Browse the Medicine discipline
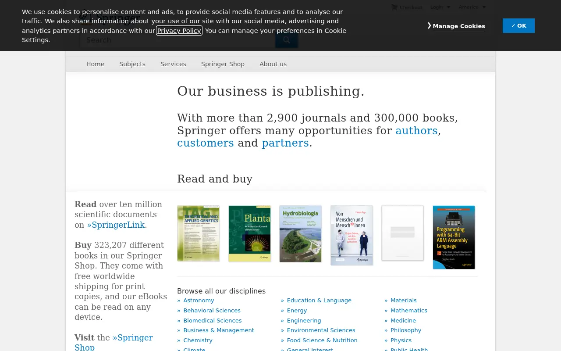 (x=403, y=321)
